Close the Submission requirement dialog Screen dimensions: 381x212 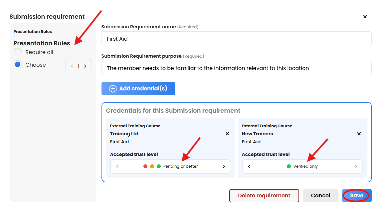click(365, 17)
